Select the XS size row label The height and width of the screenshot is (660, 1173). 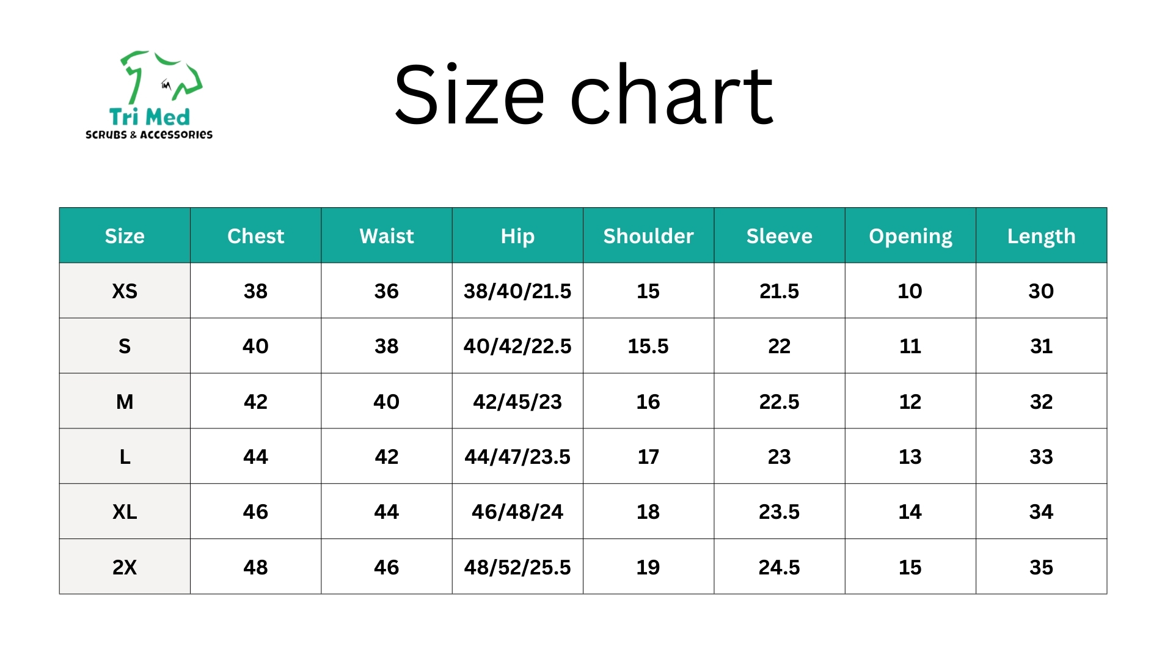pos(125,291)
